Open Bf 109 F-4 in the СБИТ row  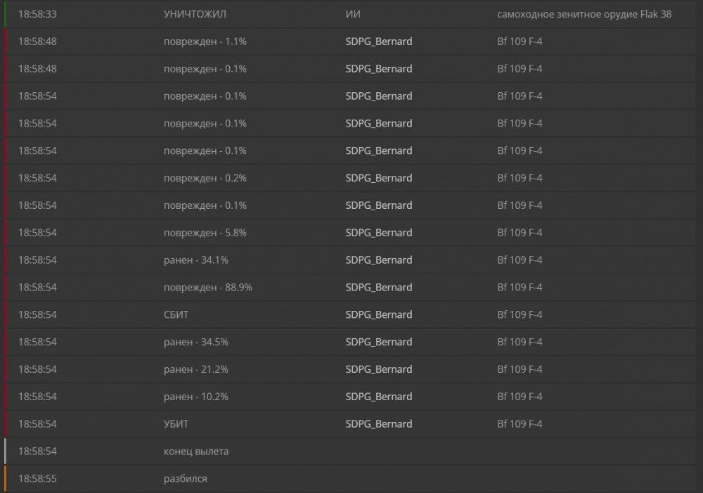tap(520, 315)
